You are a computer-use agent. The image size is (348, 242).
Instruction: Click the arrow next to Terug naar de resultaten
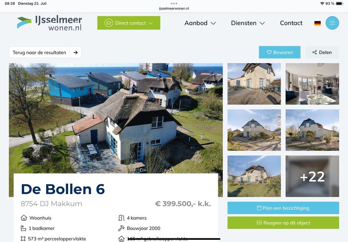tap(75, 53)
